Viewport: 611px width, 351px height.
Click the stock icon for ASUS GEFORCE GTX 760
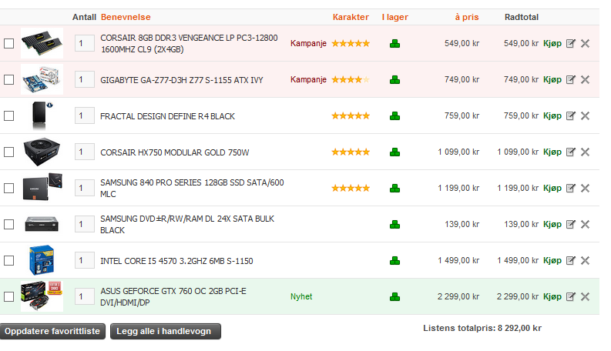pos(394,297)
